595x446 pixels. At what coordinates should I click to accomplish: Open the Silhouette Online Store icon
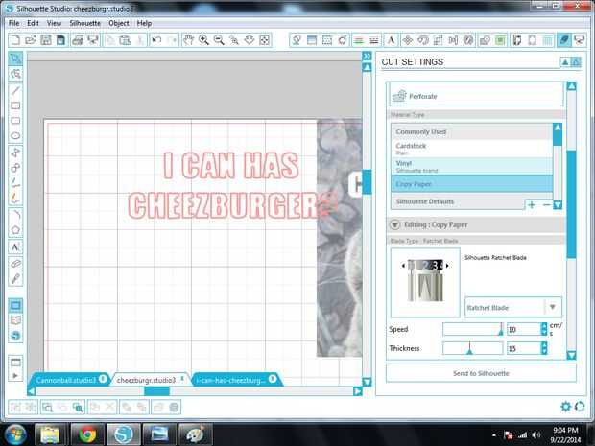[15, 336]
